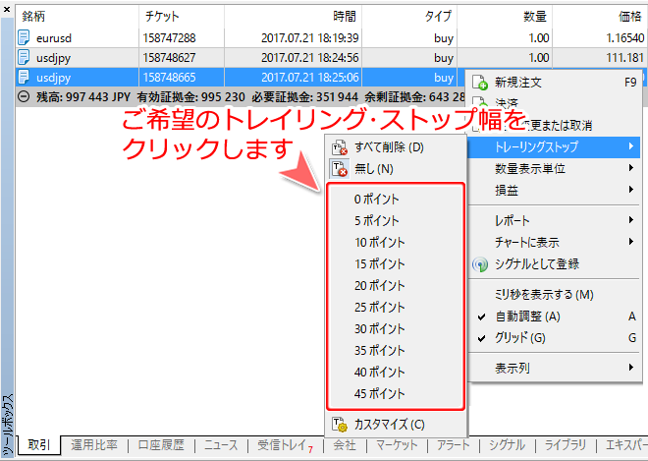Set trailing stop to 45 ポイント
The height and width of the screenshot is (461, 648).
(396, 393)
